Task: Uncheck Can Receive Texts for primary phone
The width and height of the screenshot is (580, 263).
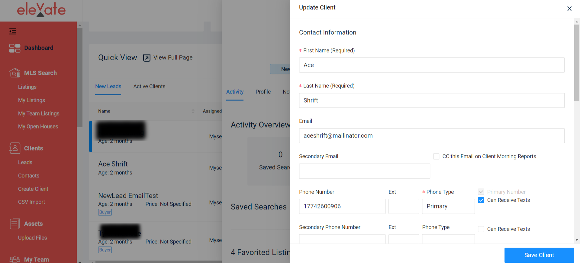Action: 481,200
